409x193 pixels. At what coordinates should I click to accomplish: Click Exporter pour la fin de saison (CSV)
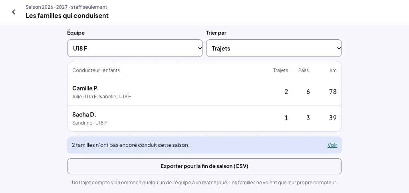click(204, 166)
